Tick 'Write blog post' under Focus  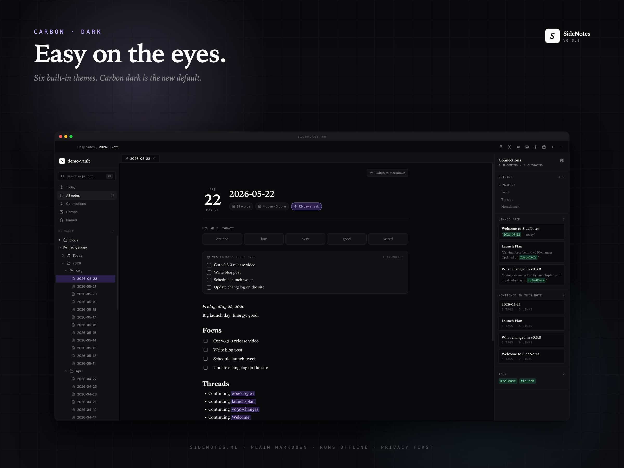(x=205, y=350)
